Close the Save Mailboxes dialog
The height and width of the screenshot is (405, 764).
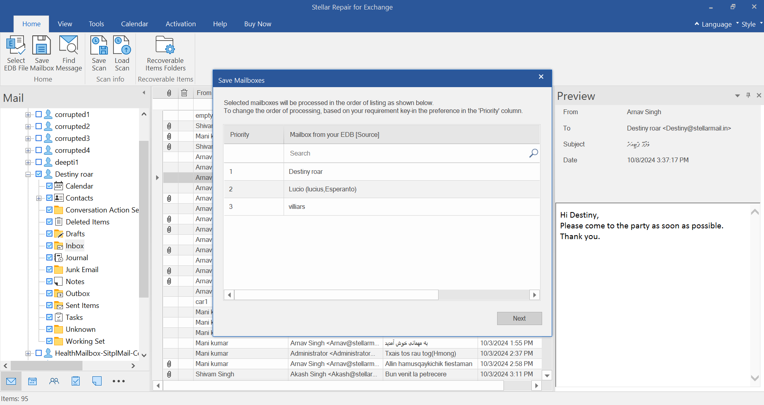541,77
